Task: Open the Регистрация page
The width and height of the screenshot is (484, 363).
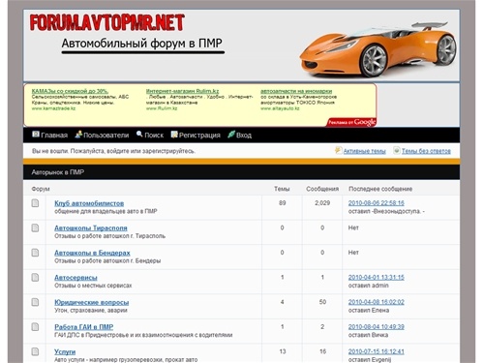Action: [199, 136]
